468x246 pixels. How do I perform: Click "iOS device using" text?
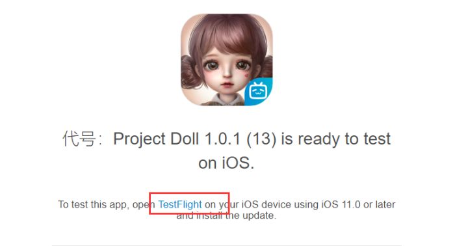280,204
